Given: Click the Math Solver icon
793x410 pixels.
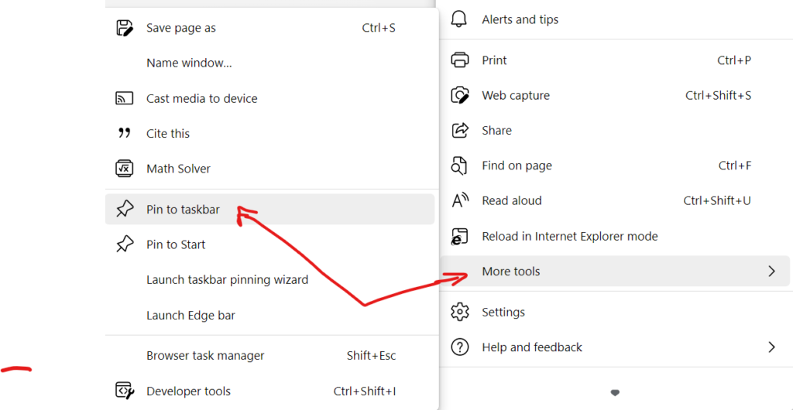Looking at the screenshot, I should [x=125, y=169].
